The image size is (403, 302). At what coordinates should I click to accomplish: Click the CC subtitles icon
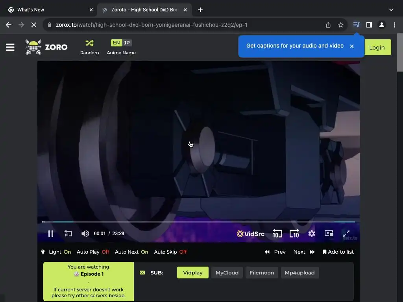tap(142, 273)
